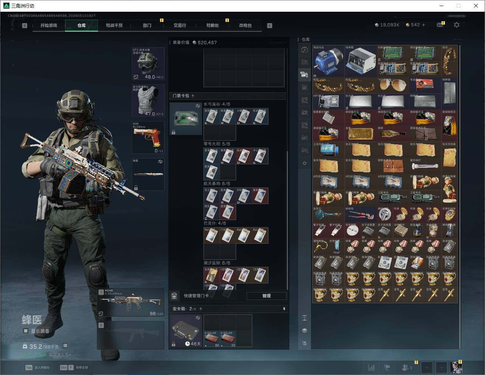The width and height of the screenshot is (485, 375).
Task: Select the red 93R pistol slot
Action: [x=148, y=137]
